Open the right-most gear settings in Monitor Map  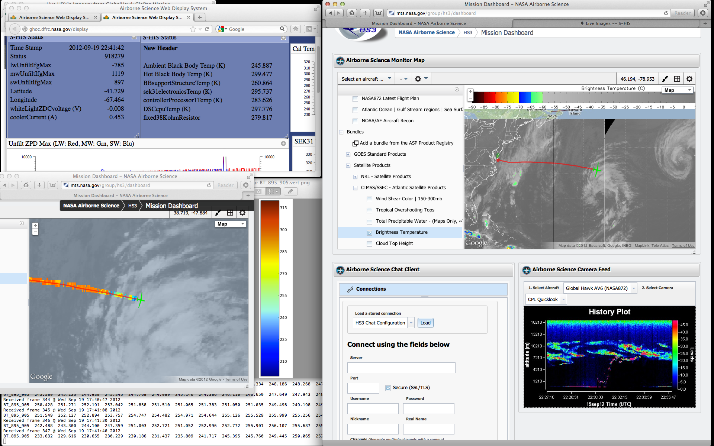pos(689,79)
